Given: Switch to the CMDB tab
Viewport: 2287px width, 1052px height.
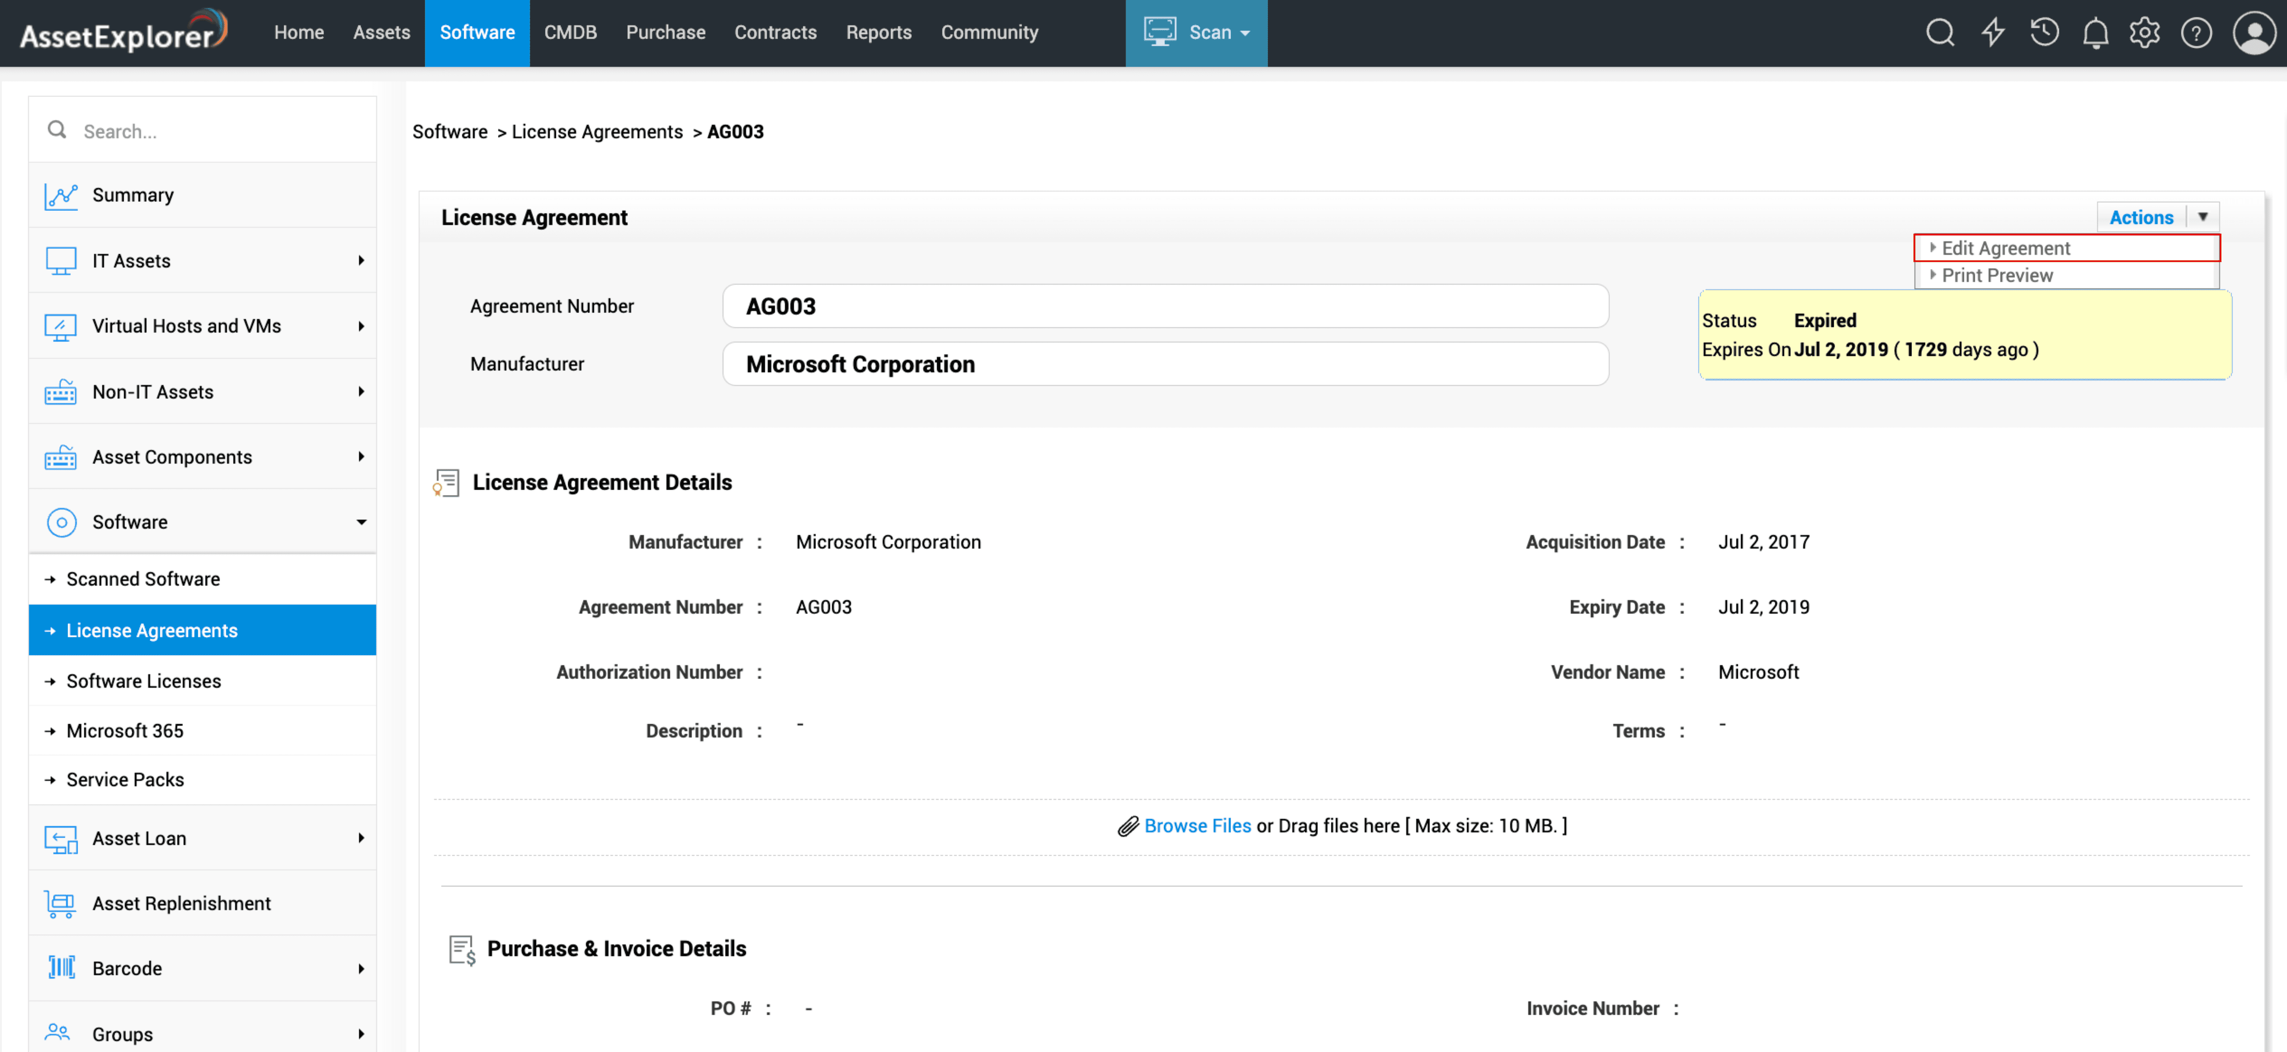Looking at the screenshot, I should tap(570, 33).
